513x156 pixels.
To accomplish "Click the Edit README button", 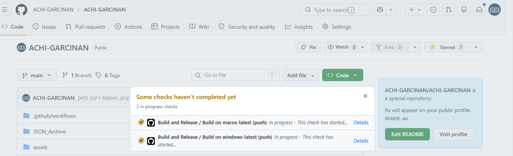I will [x=407, y=134].
